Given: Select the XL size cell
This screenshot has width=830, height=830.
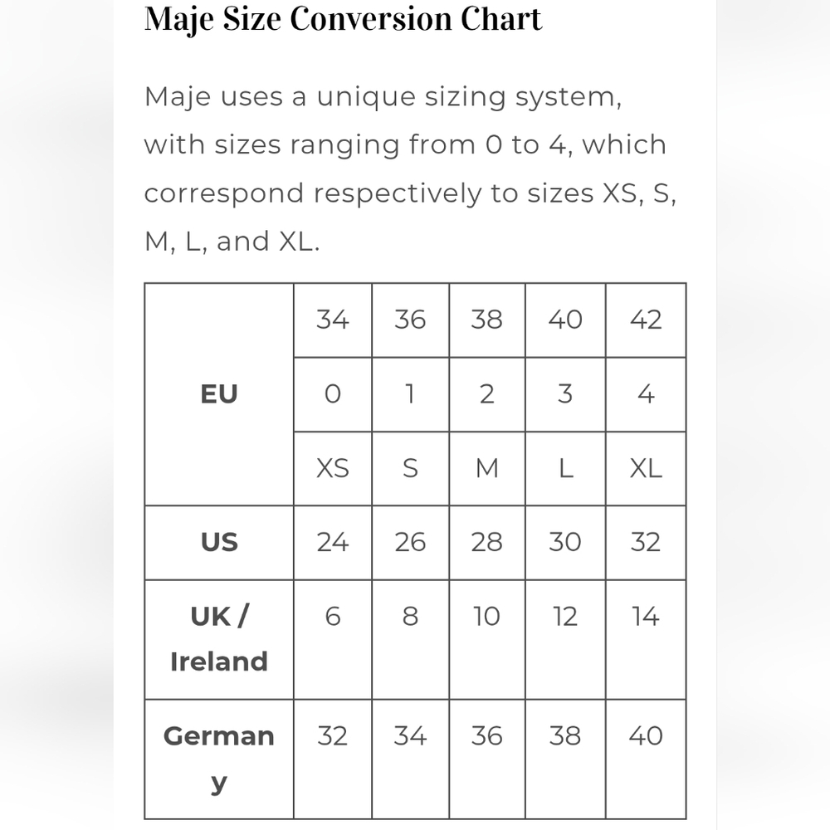Looking at the screenshot, I should click(646, 468).
